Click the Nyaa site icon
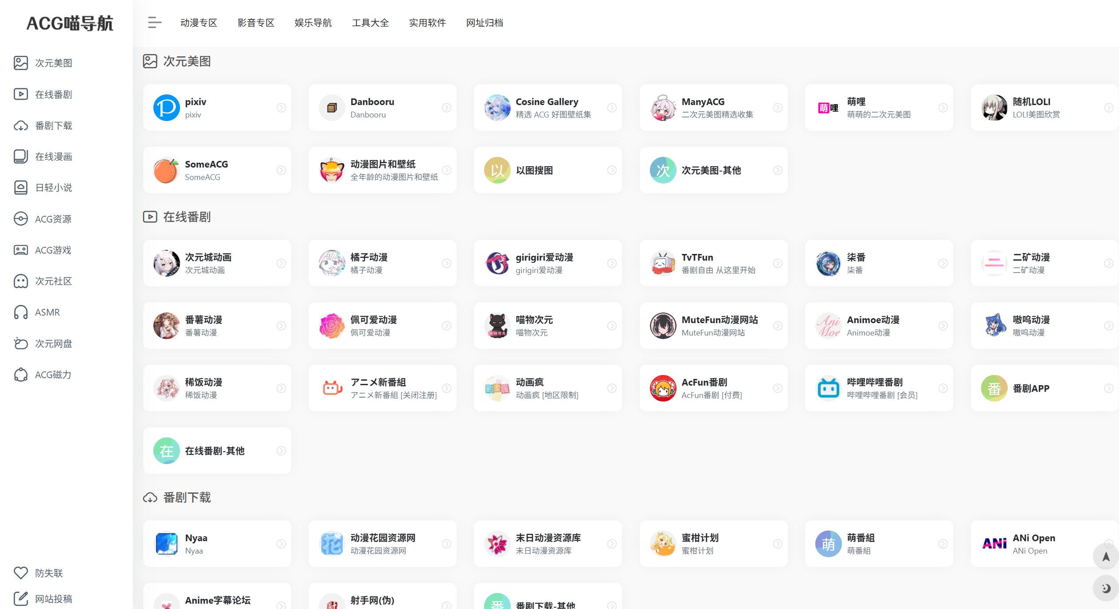 tap(166, 544)
